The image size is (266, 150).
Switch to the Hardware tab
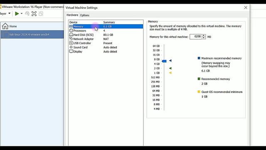(x=72, y=15)
